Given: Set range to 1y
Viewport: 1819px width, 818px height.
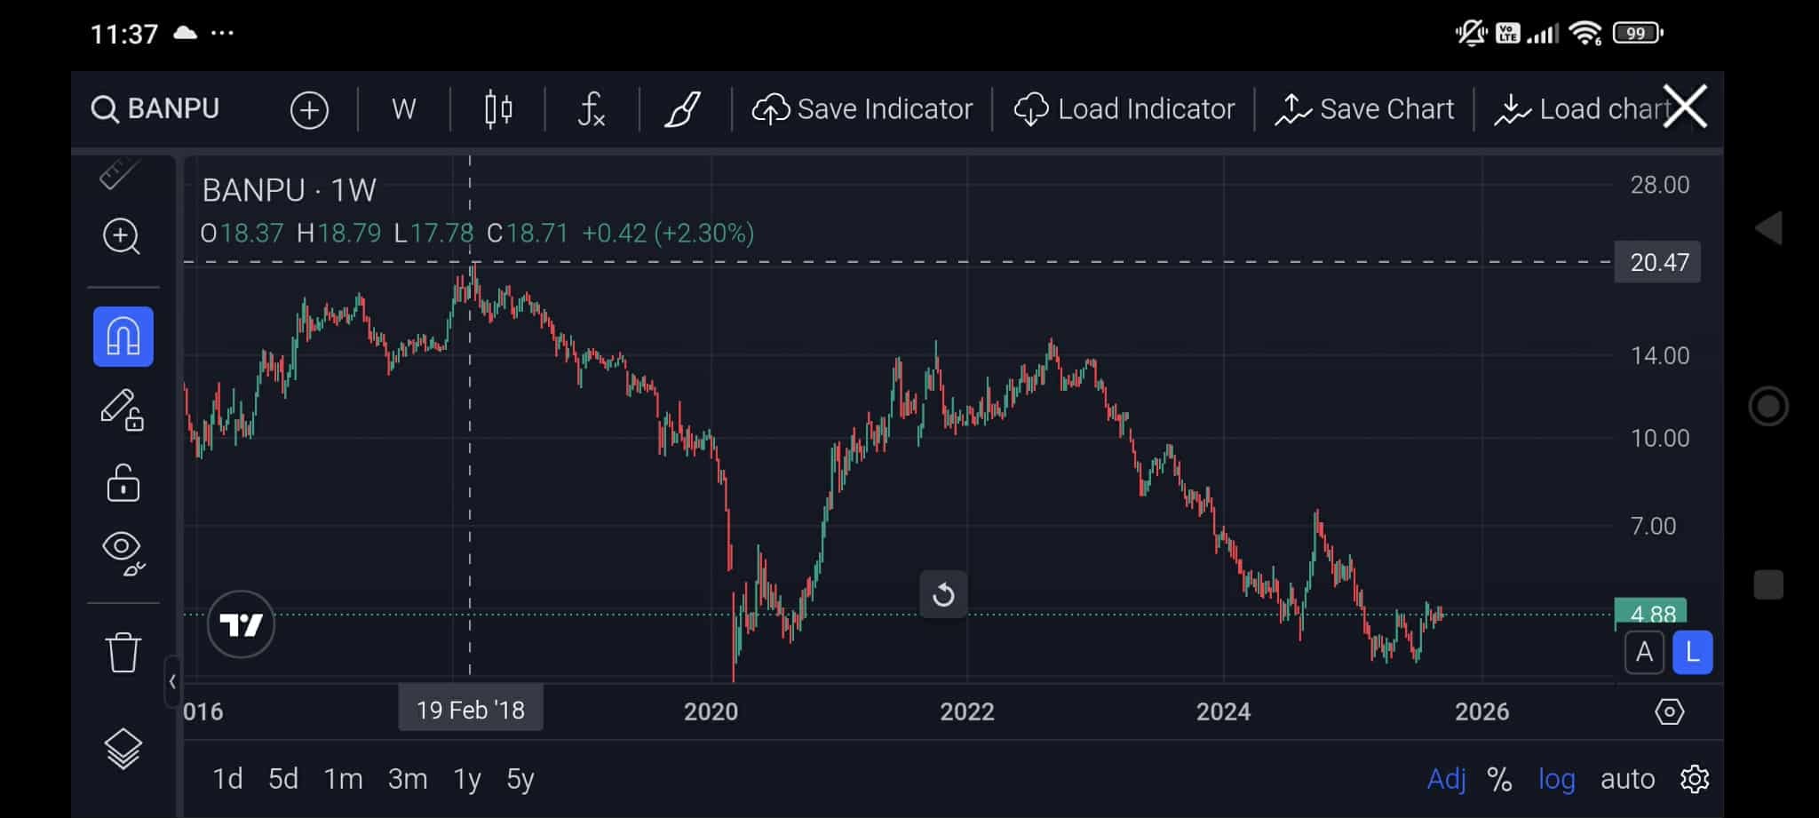Looking at the screenshot, I should pos(467,779).
